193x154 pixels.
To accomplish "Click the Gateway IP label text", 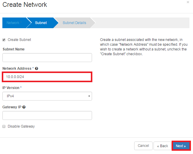I will [x=12, y=107].
